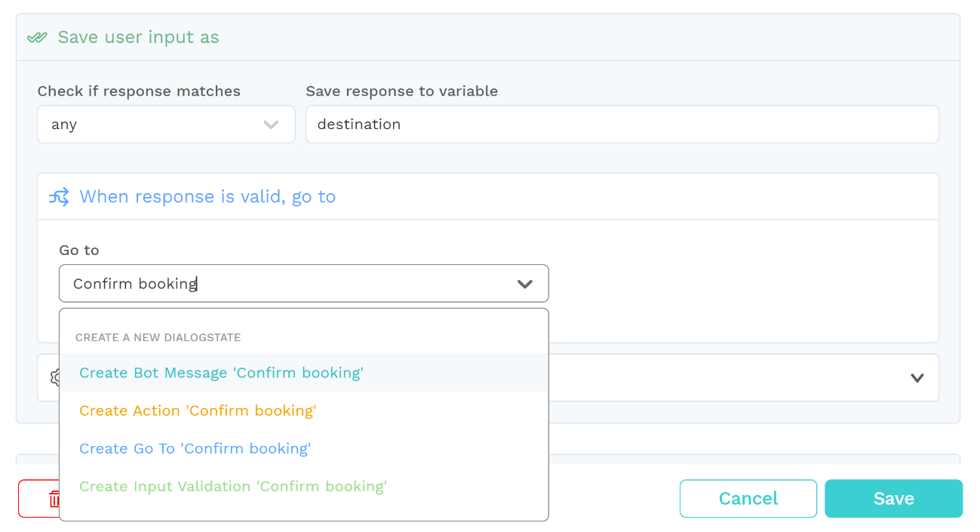Click the 'destination' variable input field

[x=622, y=125]
